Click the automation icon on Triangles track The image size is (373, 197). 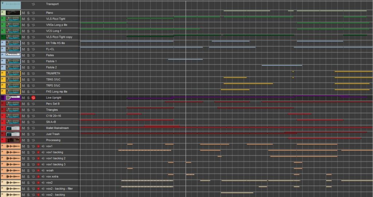point(33,110)
